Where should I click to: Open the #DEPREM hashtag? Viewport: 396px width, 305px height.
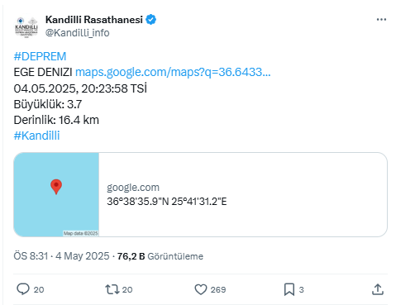[x=40, y=56]
